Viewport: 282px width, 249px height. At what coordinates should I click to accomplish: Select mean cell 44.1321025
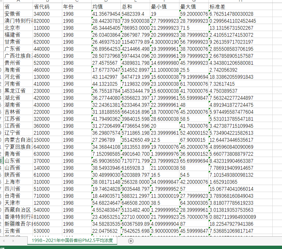pyautogui.click(x=106, y=84)
